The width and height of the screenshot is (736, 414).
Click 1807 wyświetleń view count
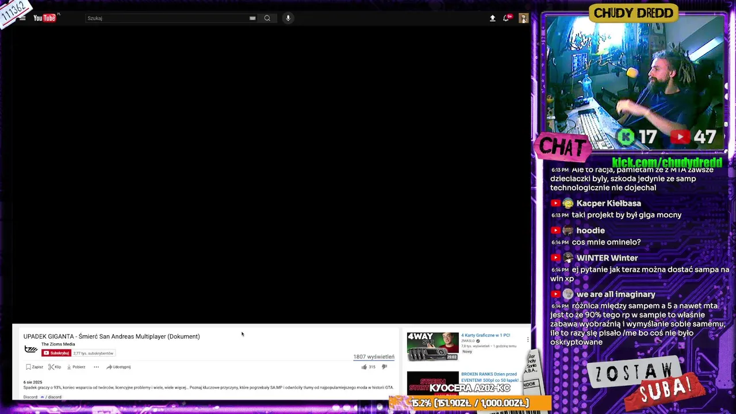click(x=374, y=357)
